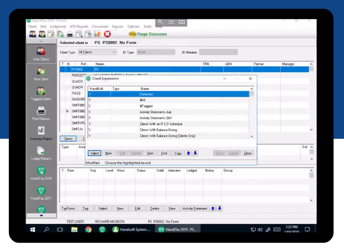Move record up with blue up arrow in dialog
Screen dimensions: 344x251
[x=189, y=153]
